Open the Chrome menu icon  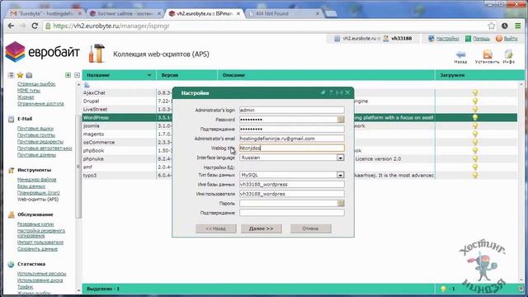(x=518, y=26)
